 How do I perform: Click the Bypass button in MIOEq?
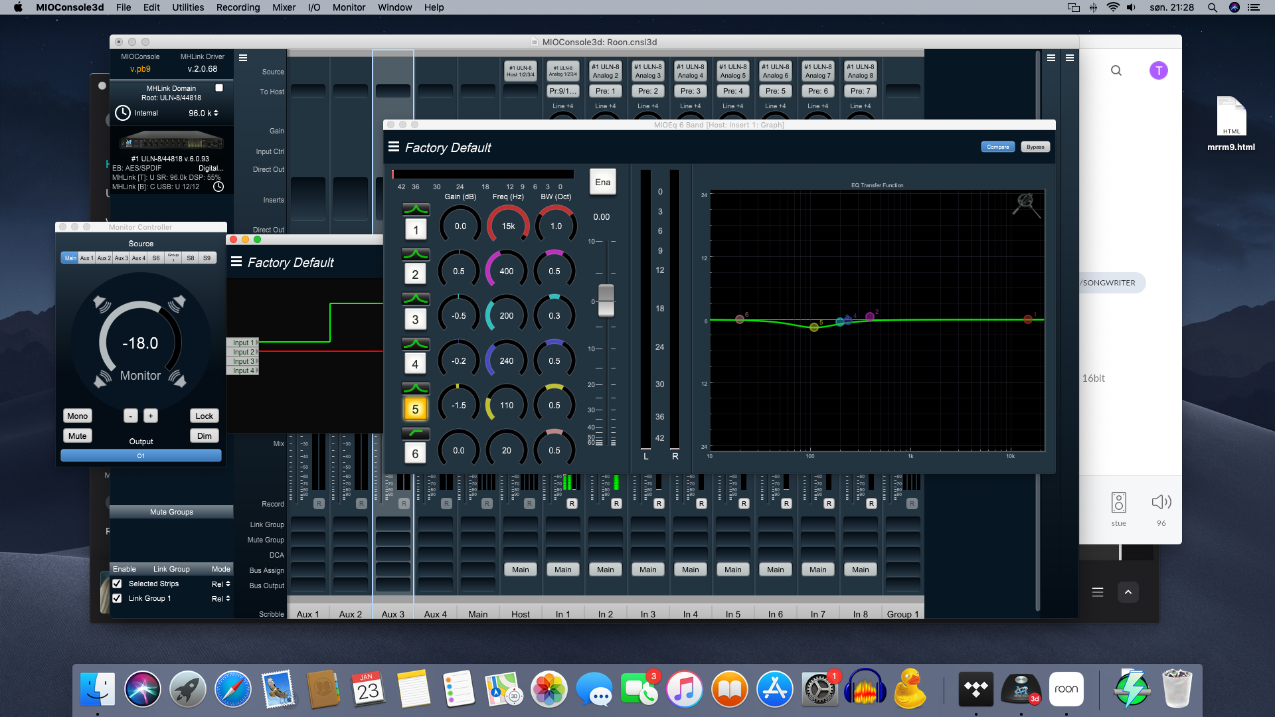[x=1035, y=147]
